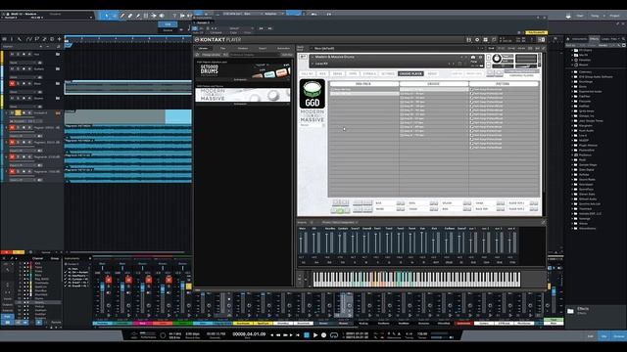Toggle the Loop button in the transport

tap(334, 335)
